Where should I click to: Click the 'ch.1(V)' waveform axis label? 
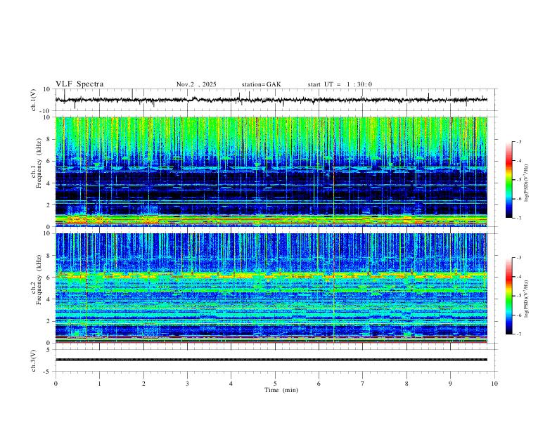(x=34, y=100)
